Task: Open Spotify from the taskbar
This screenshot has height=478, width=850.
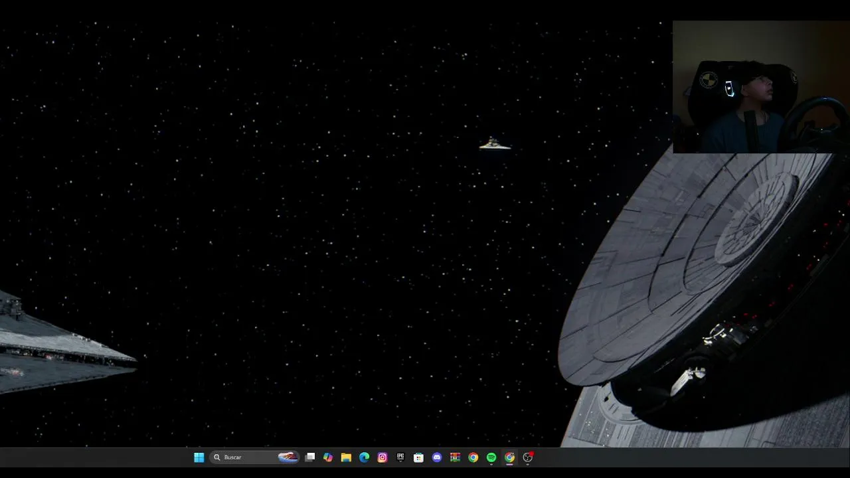Action: coord(491,457)
